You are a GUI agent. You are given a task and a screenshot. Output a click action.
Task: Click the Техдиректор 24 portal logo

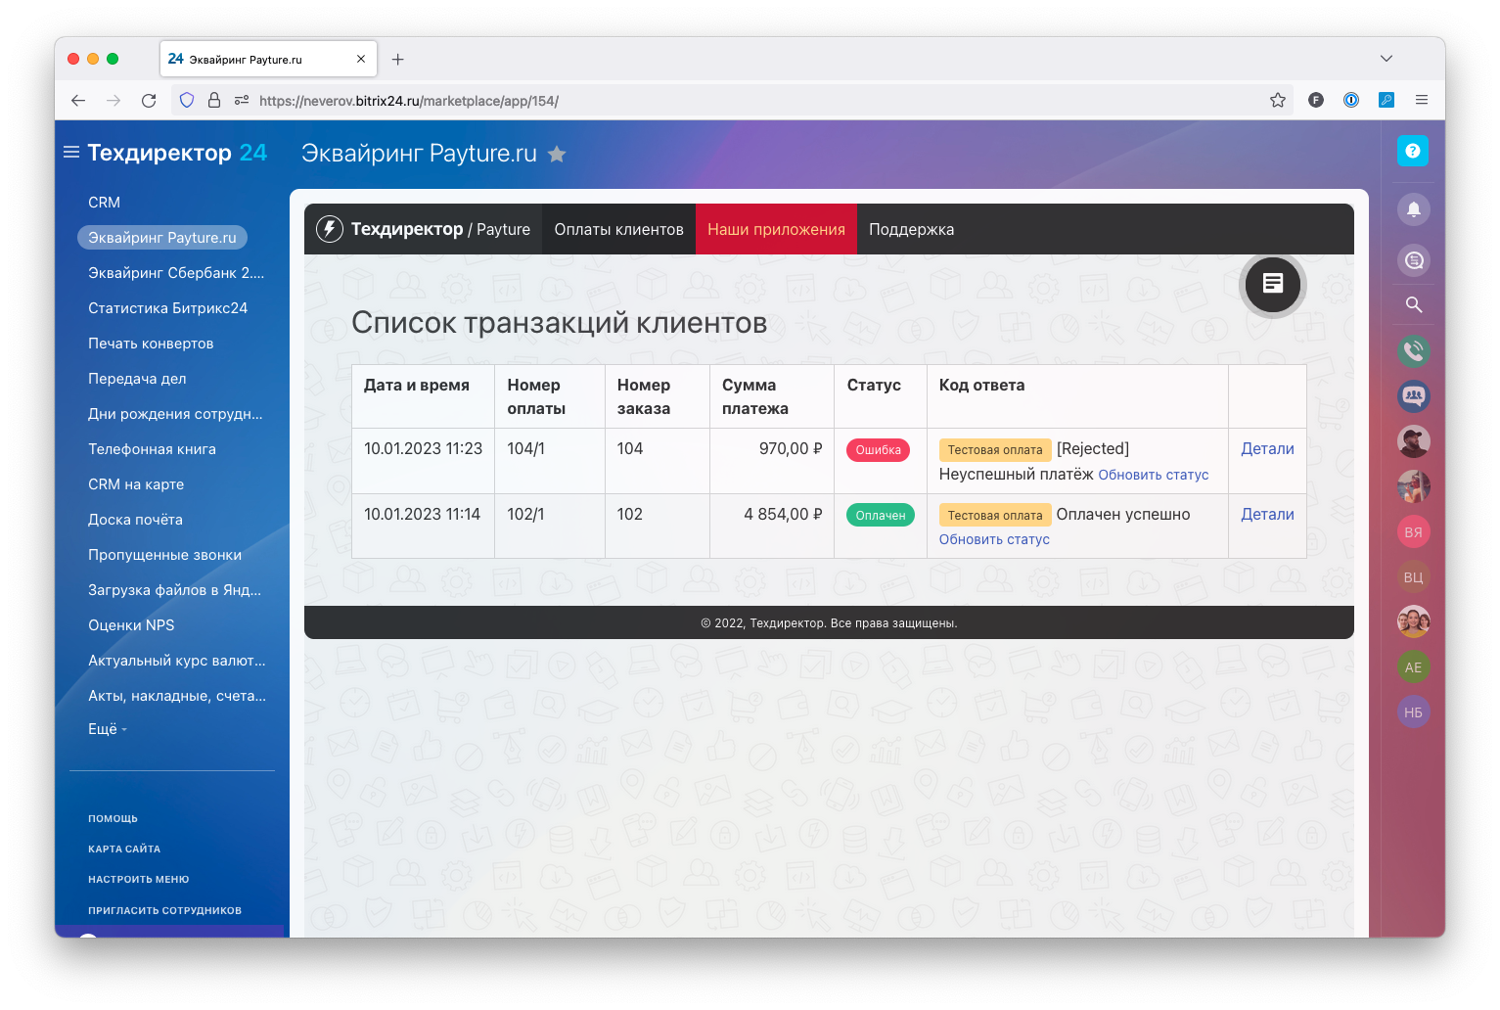[177, 153]
